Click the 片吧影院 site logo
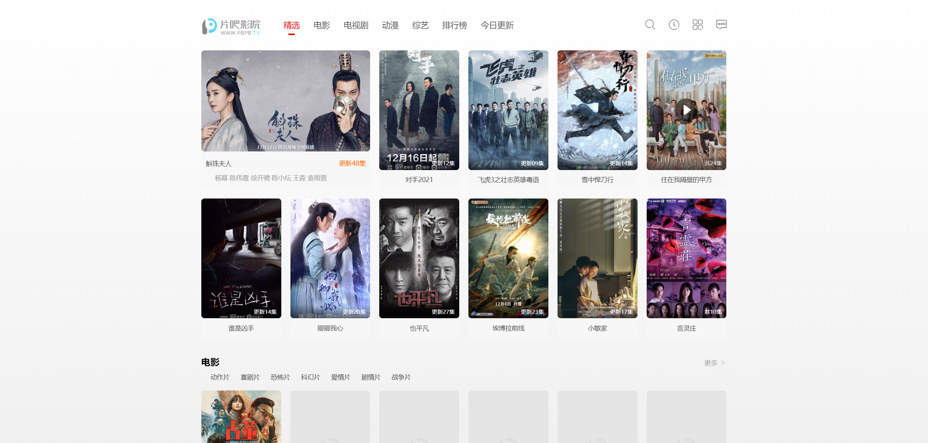The image size is (928, 443). pyautogui.click(x=231, y=26)
